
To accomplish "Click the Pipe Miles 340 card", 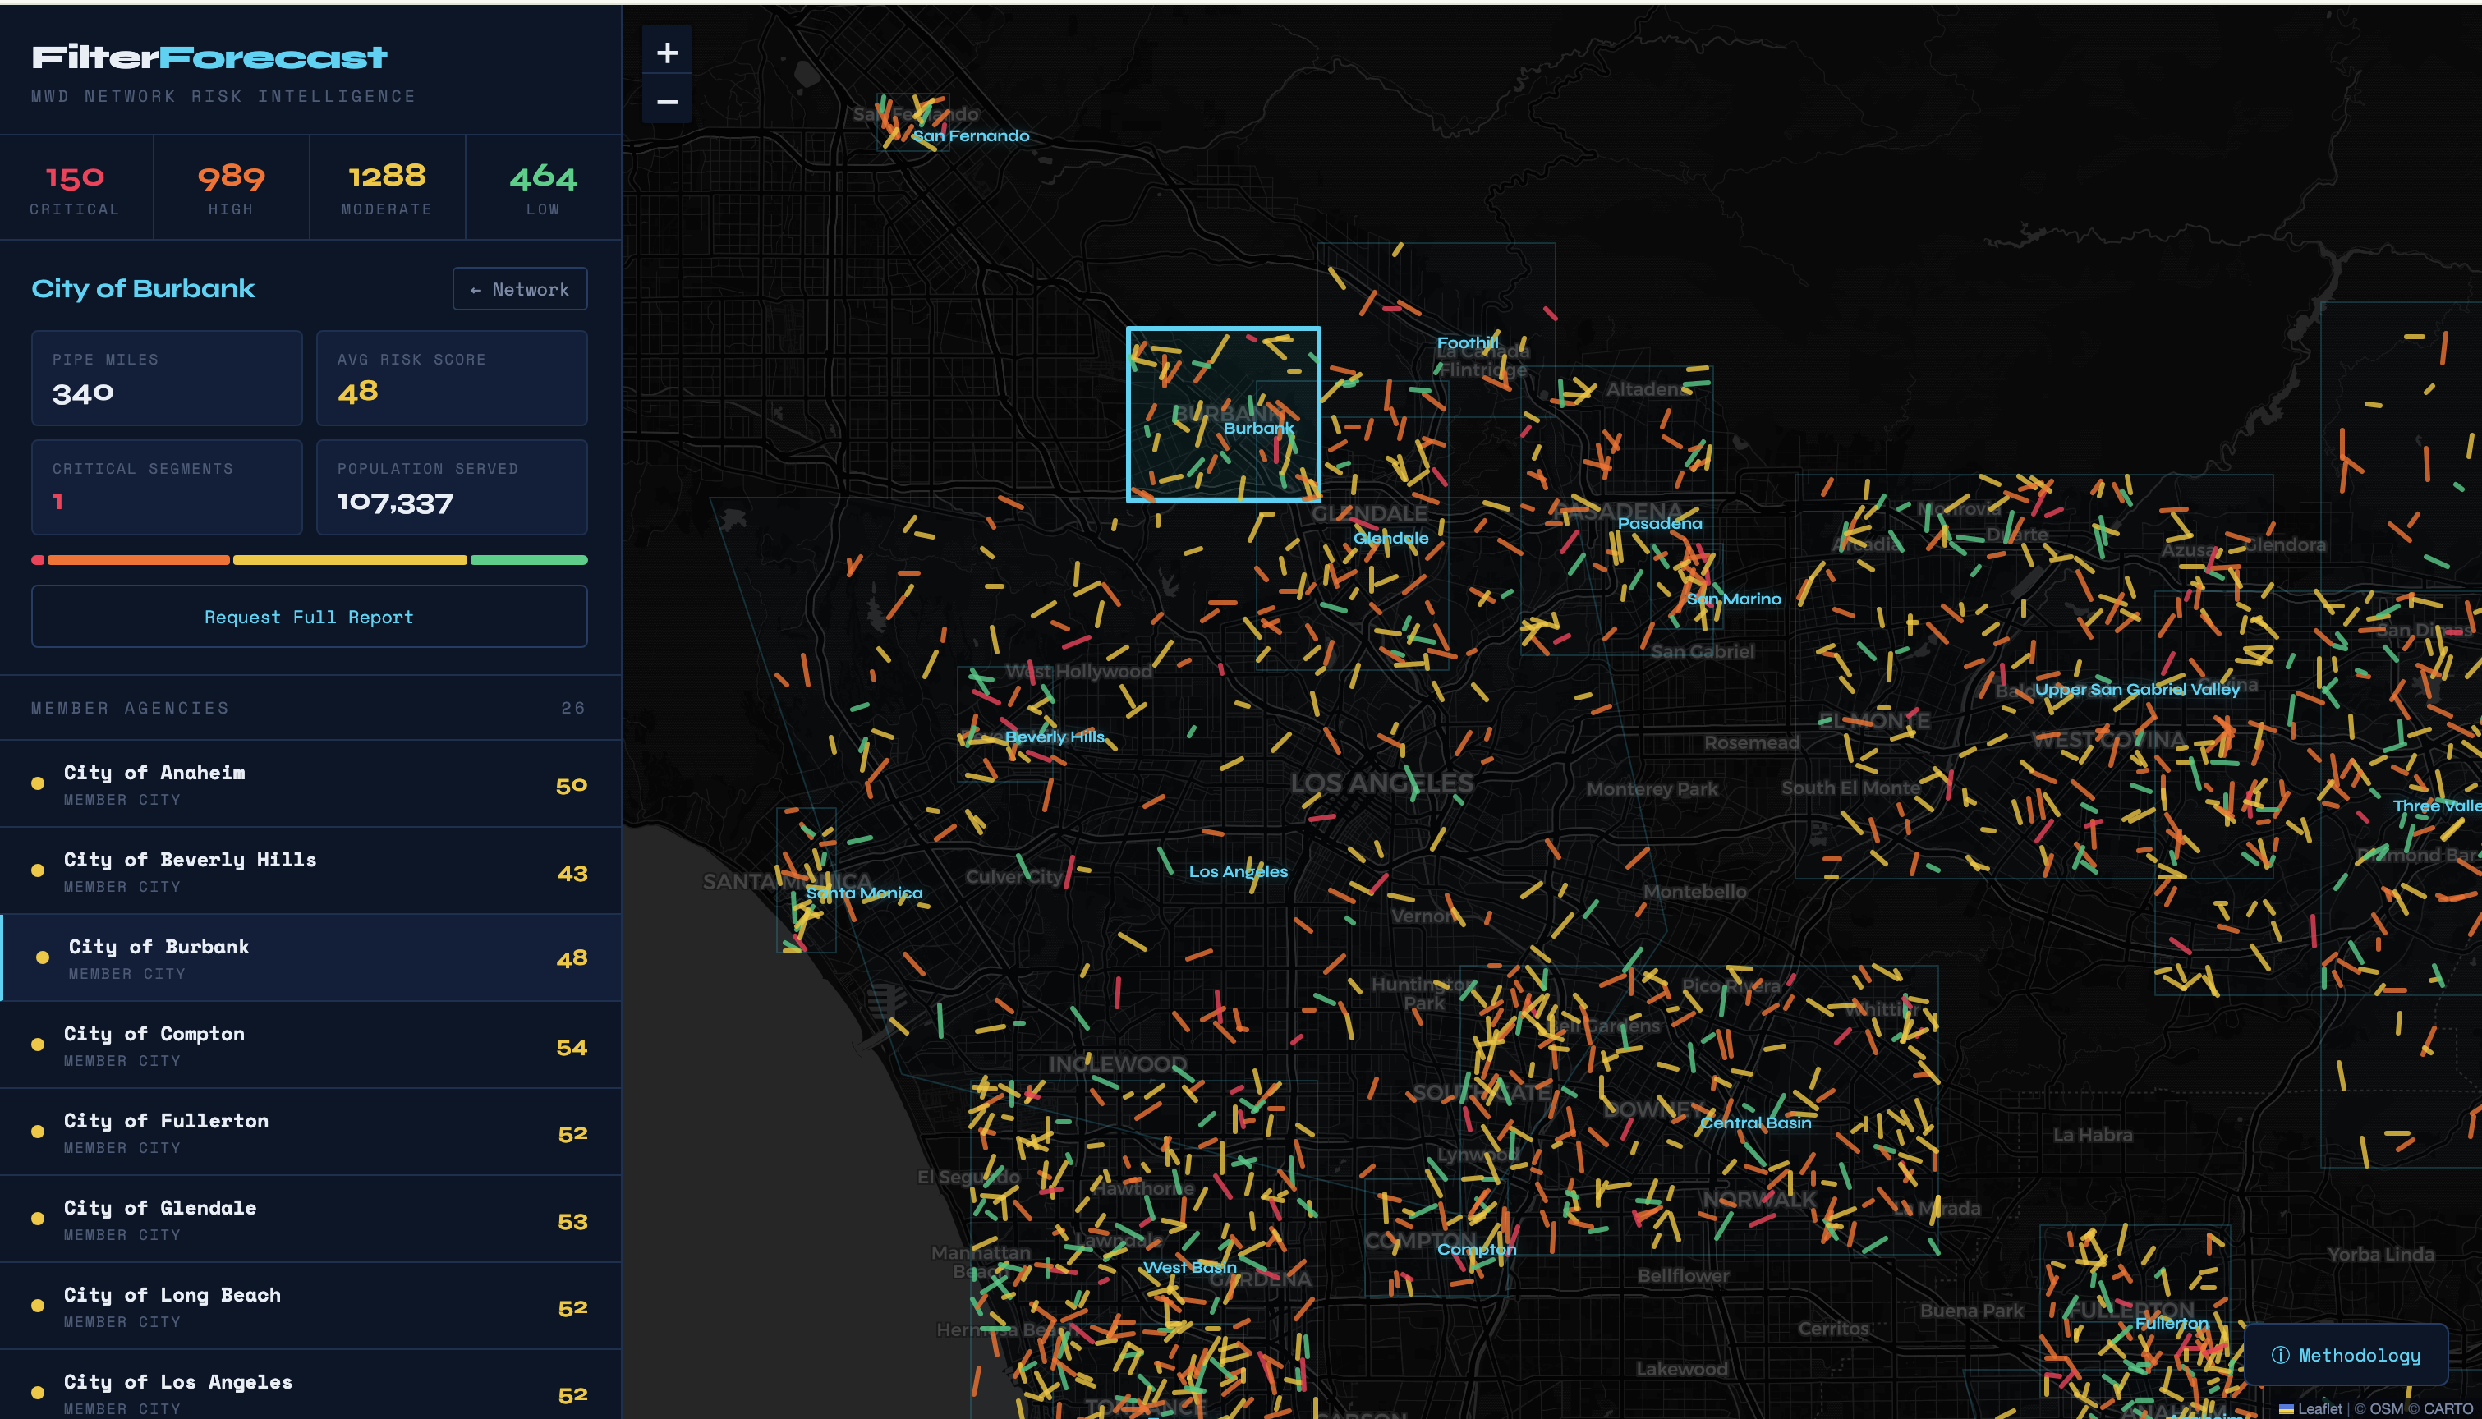I will [167, 378].
